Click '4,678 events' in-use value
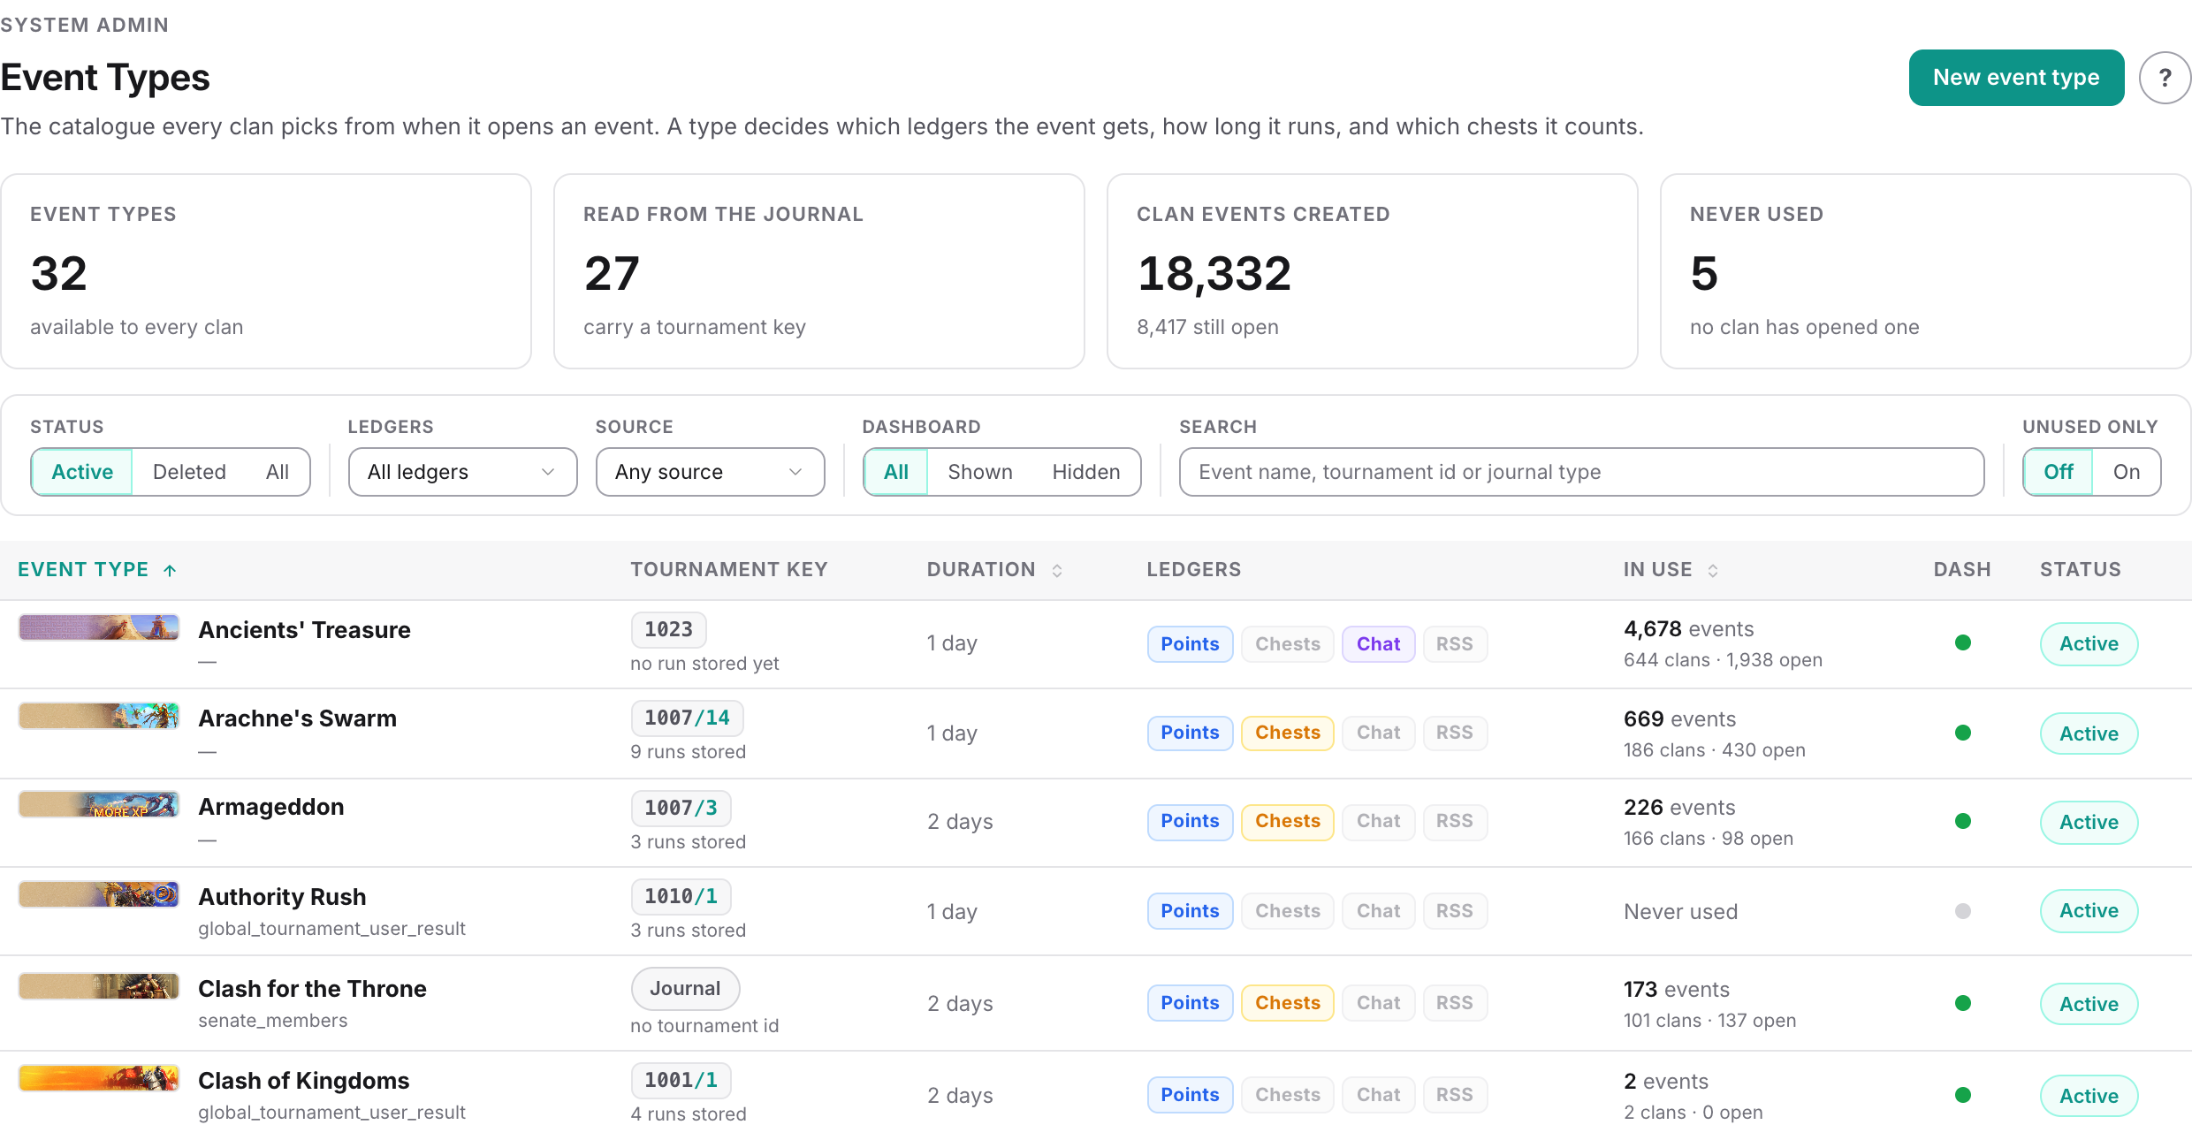2192x1140 pixels. click(1688, 629)
